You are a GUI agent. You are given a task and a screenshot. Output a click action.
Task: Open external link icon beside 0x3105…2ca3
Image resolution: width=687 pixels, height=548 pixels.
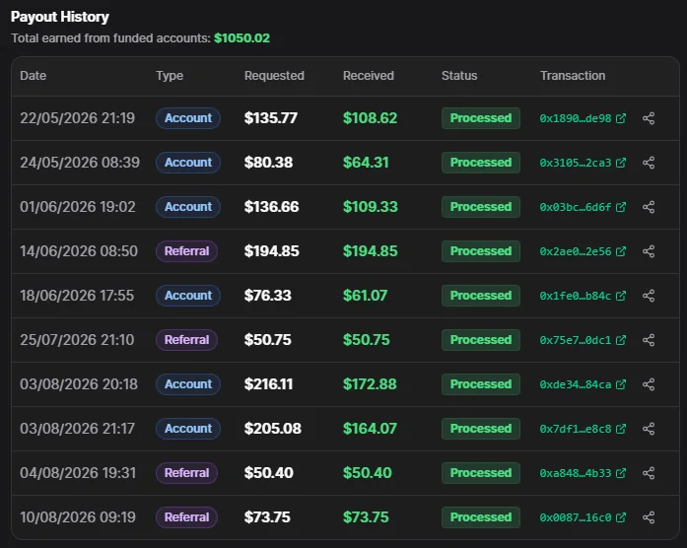pos(620,163)
